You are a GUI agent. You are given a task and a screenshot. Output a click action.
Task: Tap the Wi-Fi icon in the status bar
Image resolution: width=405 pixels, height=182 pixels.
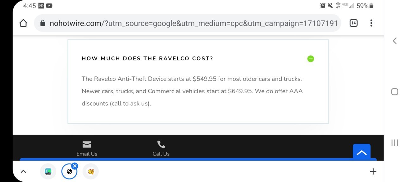tap(338, 5)
